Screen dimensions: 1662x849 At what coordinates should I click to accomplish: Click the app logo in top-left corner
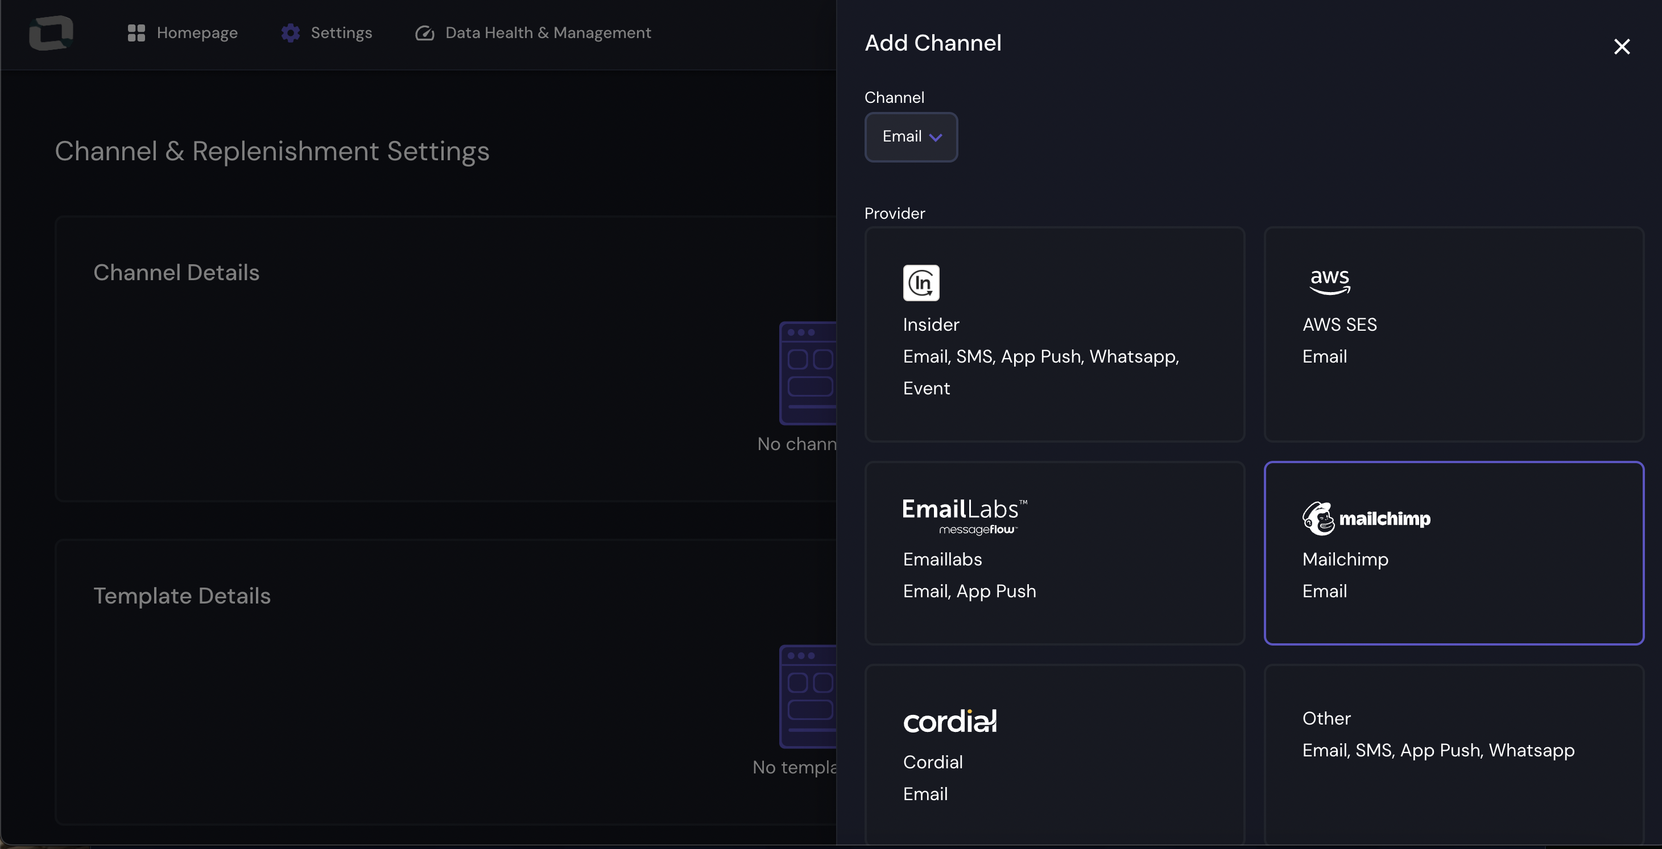(51, 32)
